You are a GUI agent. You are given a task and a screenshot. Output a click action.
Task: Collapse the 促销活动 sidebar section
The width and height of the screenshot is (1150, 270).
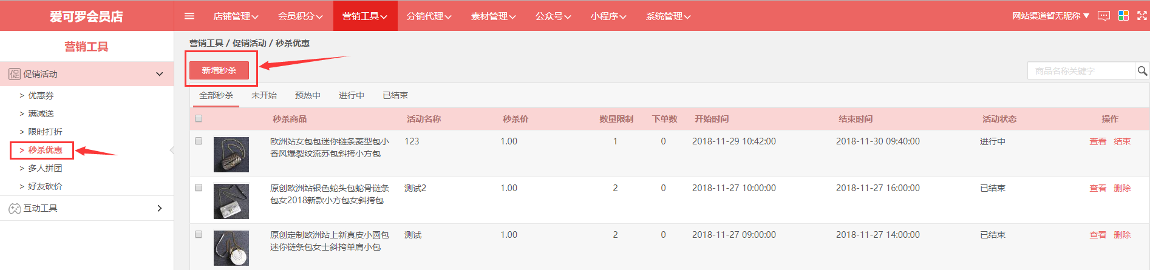[x=160, y=74]
